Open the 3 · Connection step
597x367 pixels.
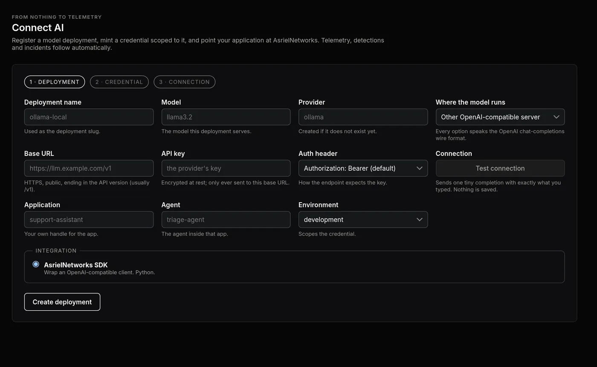(x=184, y=82)
